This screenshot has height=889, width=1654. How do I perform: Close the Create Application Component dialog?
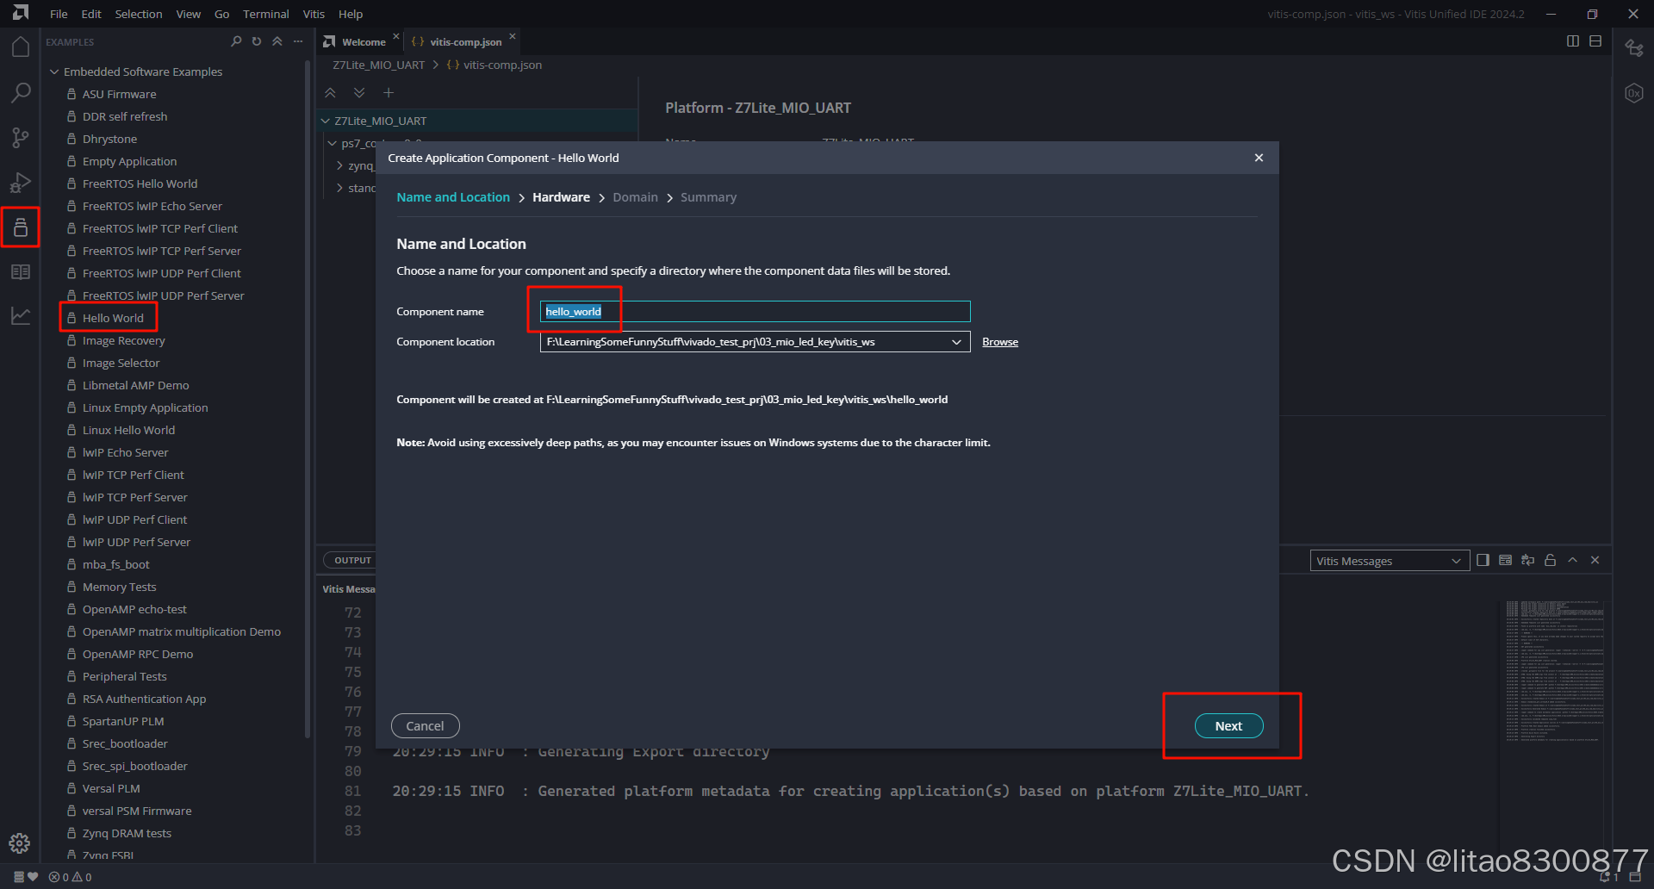click(1259, 158)
